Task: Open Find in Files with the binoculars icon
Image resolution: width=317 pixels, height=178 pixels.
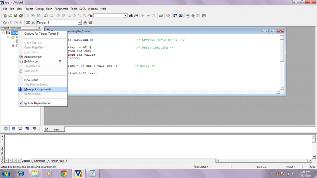Action: coord(131,15)
